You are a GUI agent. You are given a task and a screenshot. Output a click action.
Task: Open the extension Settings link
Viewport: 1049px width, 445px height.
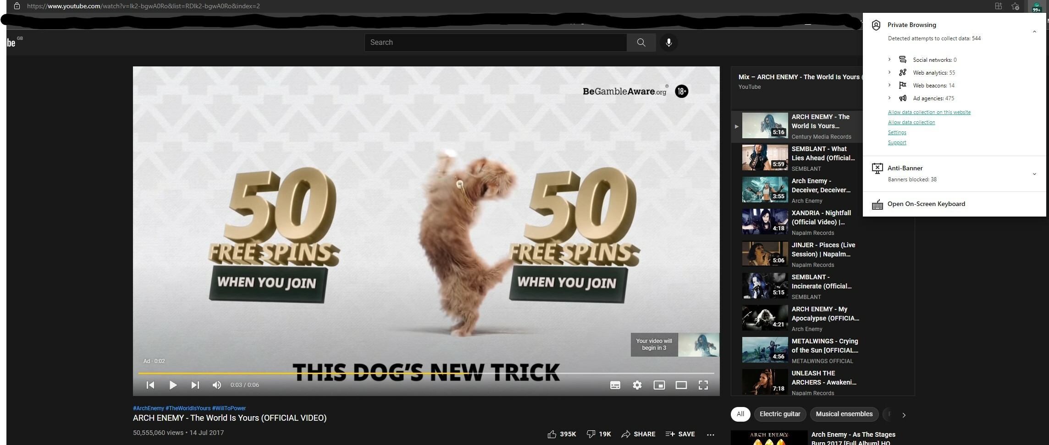[897, 132]
